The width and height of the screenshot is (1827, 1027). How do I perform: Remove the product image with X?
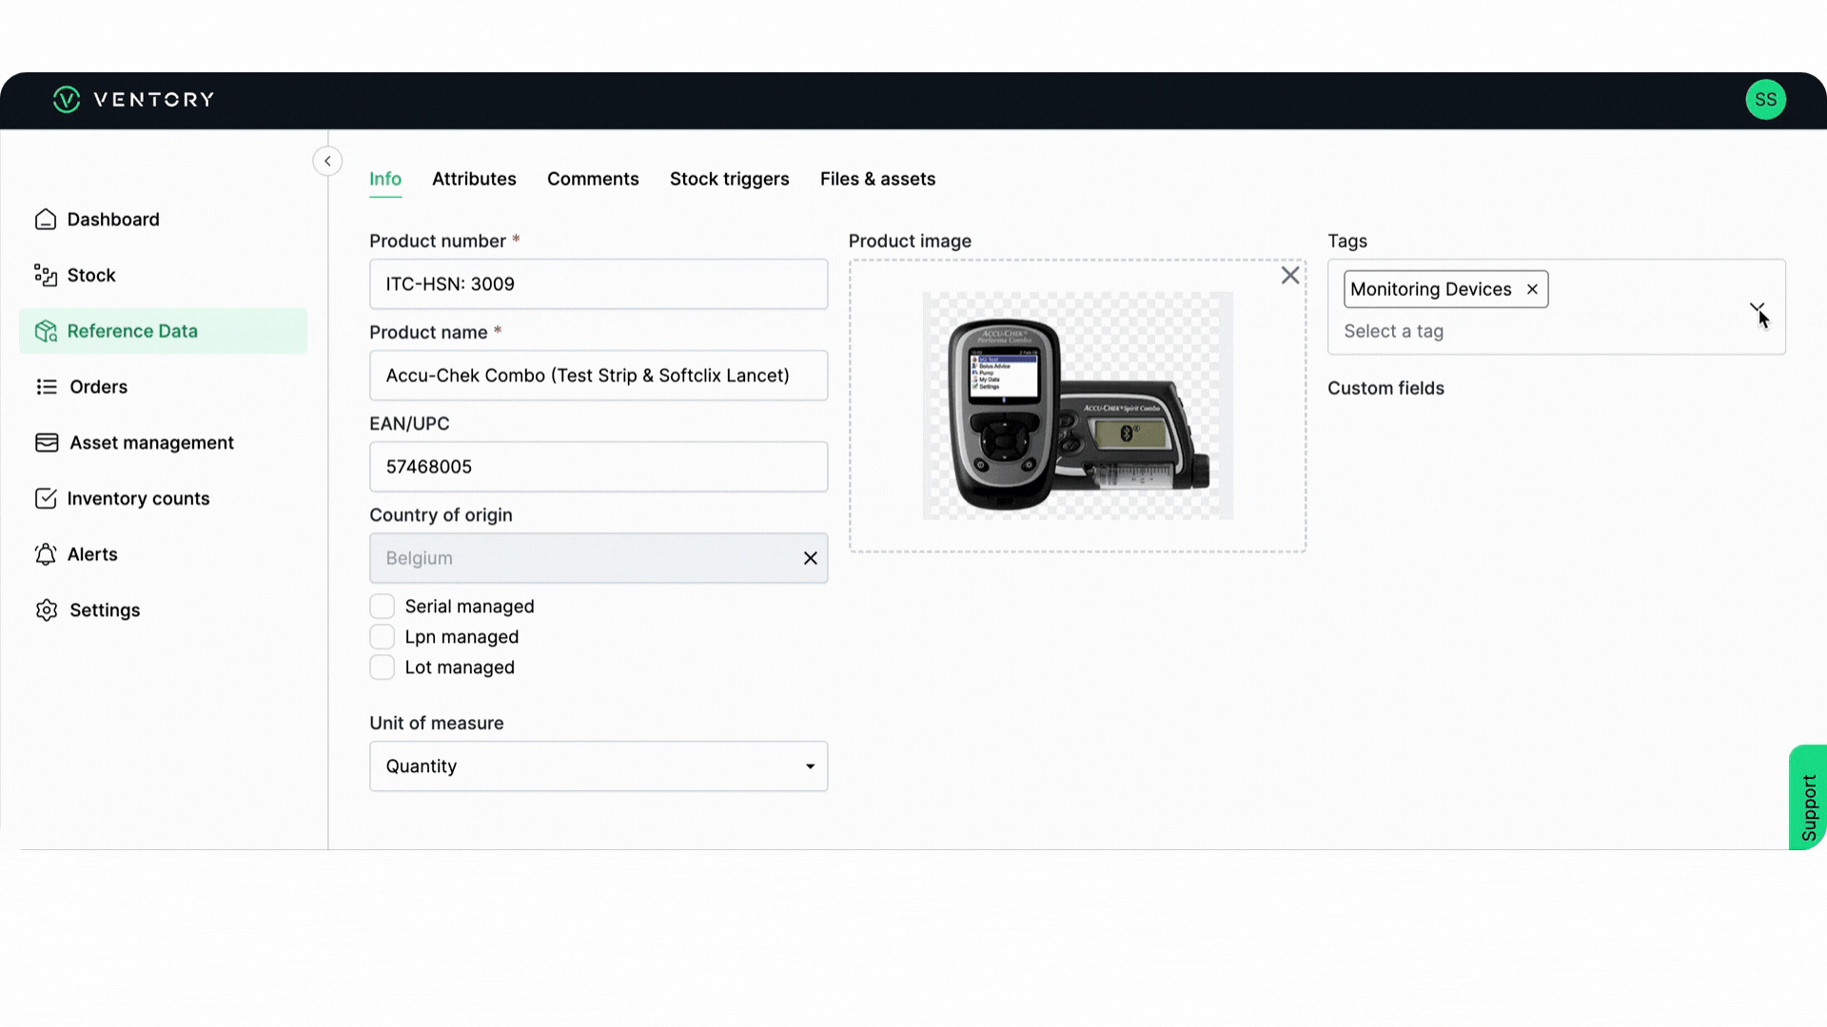(1290, 275)
